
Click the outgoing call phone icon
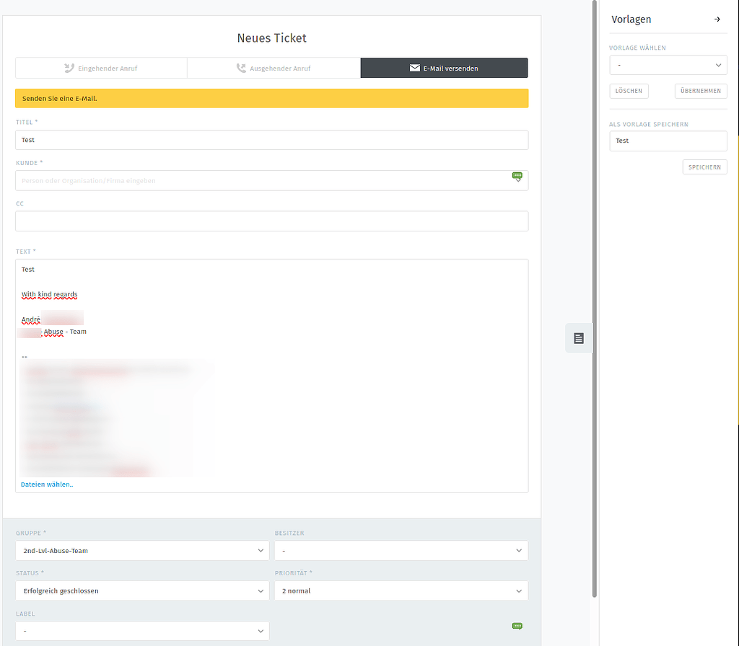(x=241, y=68)
